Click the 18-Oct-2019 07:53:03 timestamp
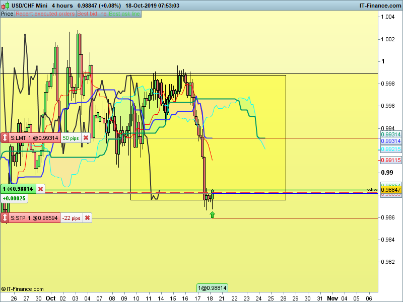This screenshot has height=302, width=403. (152, 6)
